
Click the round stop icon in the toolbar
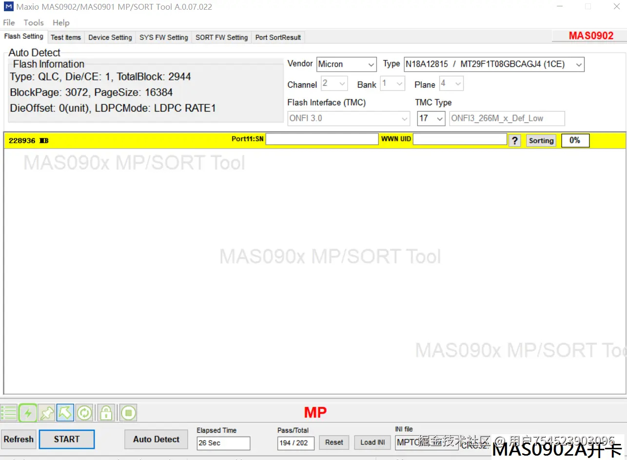(x=128, y=413)
